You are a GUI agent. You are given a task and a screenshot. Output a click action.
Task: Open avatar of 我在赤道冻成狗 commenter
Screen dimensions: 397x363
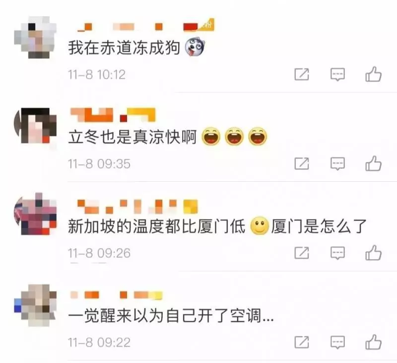coord(35,37)
